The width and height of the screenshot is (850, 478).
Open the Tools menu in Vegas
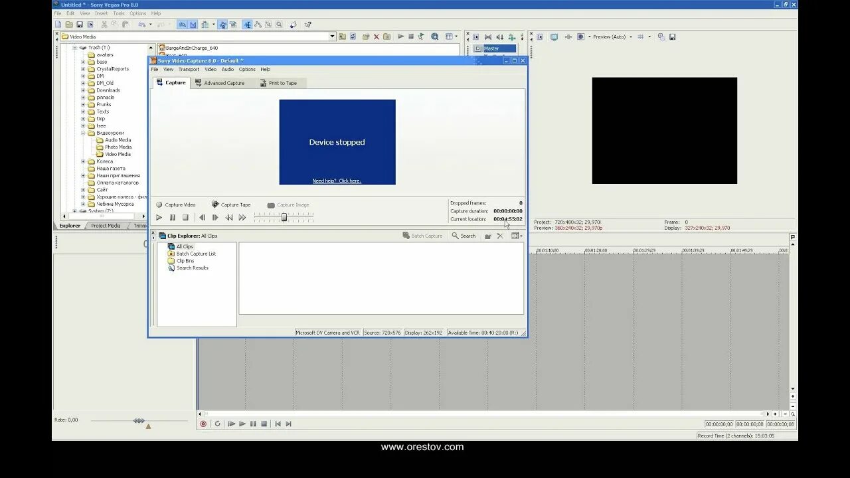pos(119,13)
